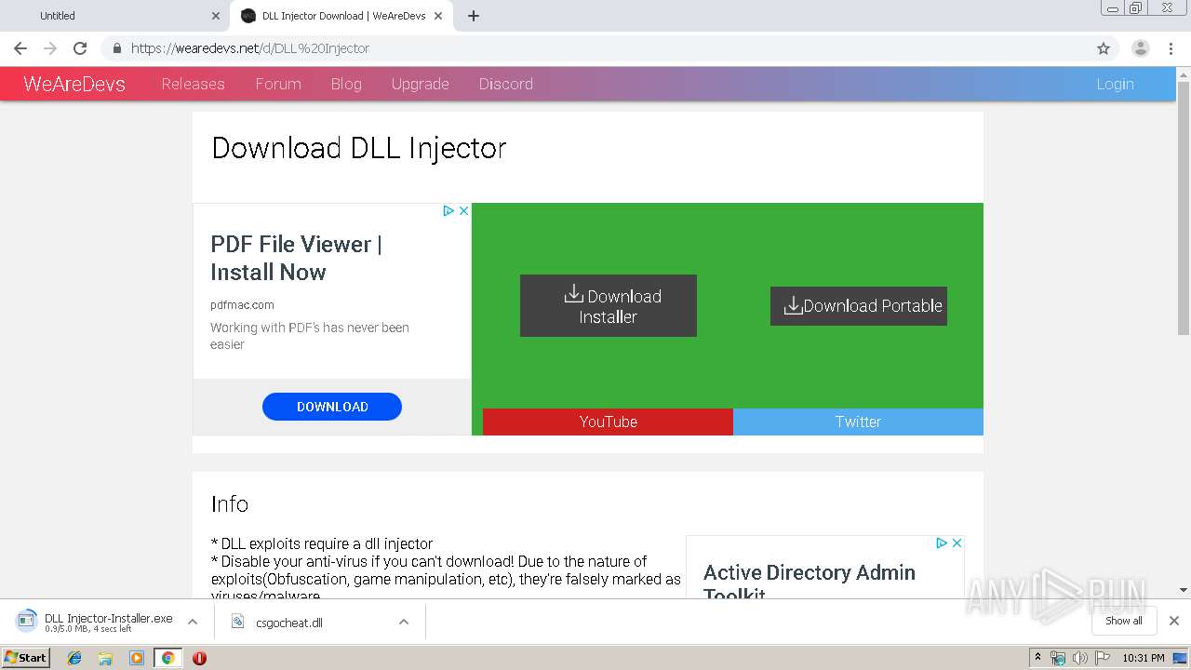Click the browser back arrow
Screen dimensions: 1191x670
(20, 48)
